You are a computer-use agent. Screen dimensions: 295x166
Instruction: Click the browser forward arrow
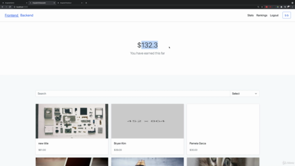click(6, 7)
